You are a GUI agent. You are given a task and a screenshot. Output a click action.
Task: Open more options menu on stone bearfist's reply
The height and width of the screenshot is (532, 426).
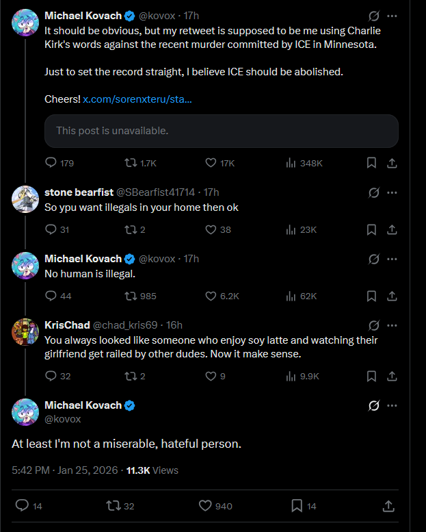point(392,192)
